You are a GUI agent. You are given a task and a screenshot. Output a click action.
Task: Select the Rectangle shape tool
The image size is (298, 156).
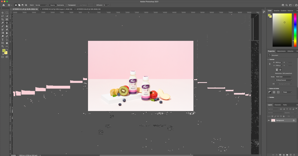(2, 43)
